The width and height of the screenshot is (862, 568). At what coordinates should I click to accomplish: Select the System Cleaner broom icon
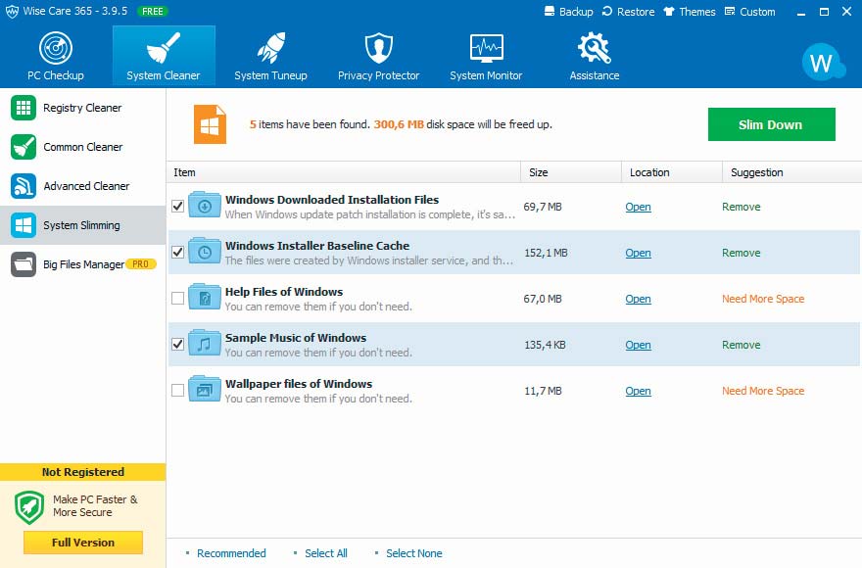pyautogui.click(x=164, y=48)
